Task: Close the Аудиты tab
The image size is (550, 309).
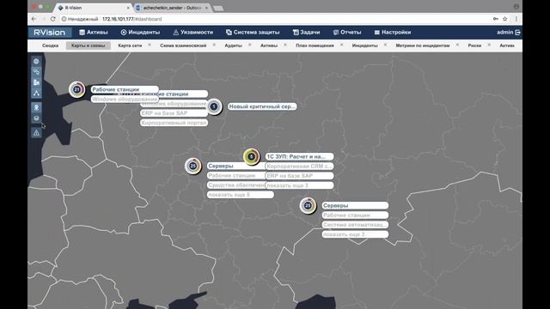Action: pos(250,45)
